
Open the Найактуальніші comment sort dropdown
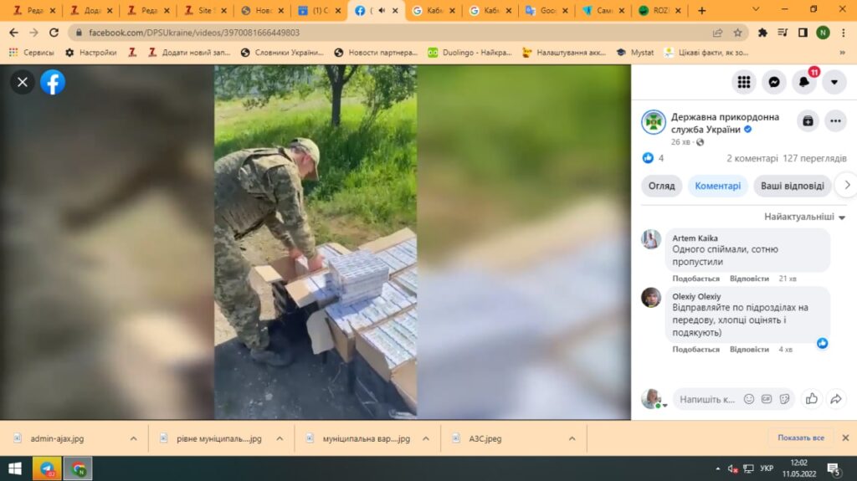coord(803,217)
